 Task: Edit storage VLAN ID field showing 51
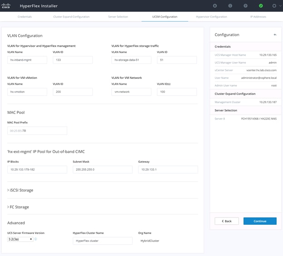pos(177,60)
